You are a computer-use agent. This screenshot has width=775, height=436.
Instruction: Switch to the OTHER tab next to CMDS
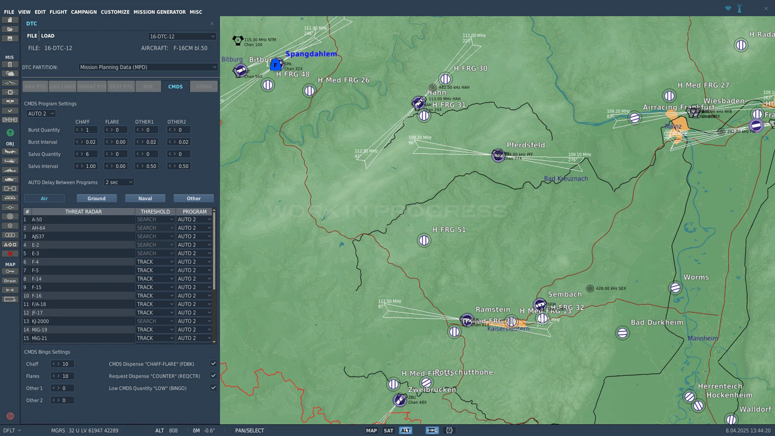[204, 87]
